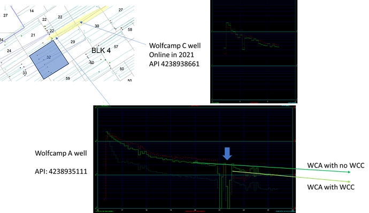Click Online in 2021 text line
Viewport: 369px width, 213px height.
coord(172,55)
